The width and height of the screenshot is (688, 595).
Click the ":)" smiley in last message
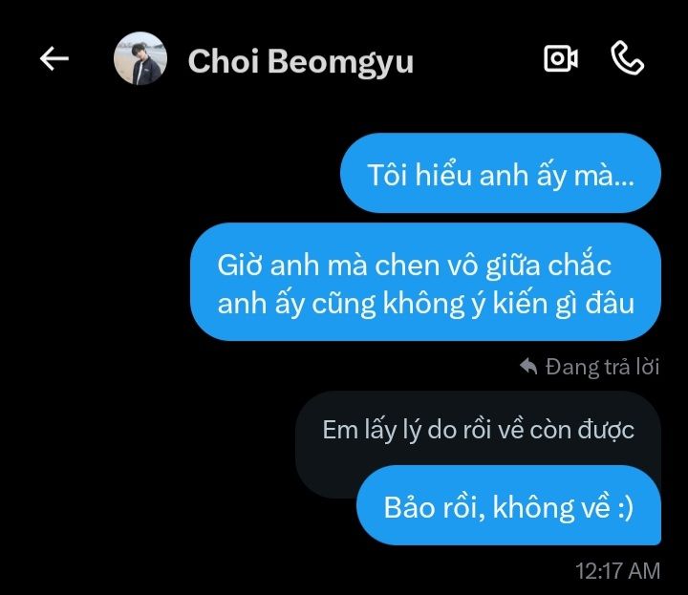[625, 508]
